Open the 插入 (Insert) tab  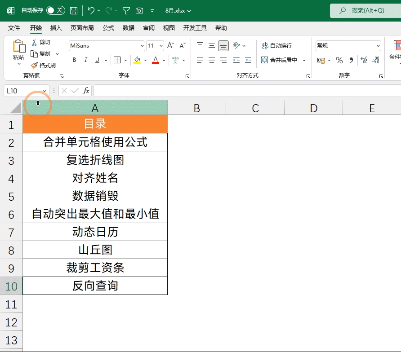click(56, 28)
